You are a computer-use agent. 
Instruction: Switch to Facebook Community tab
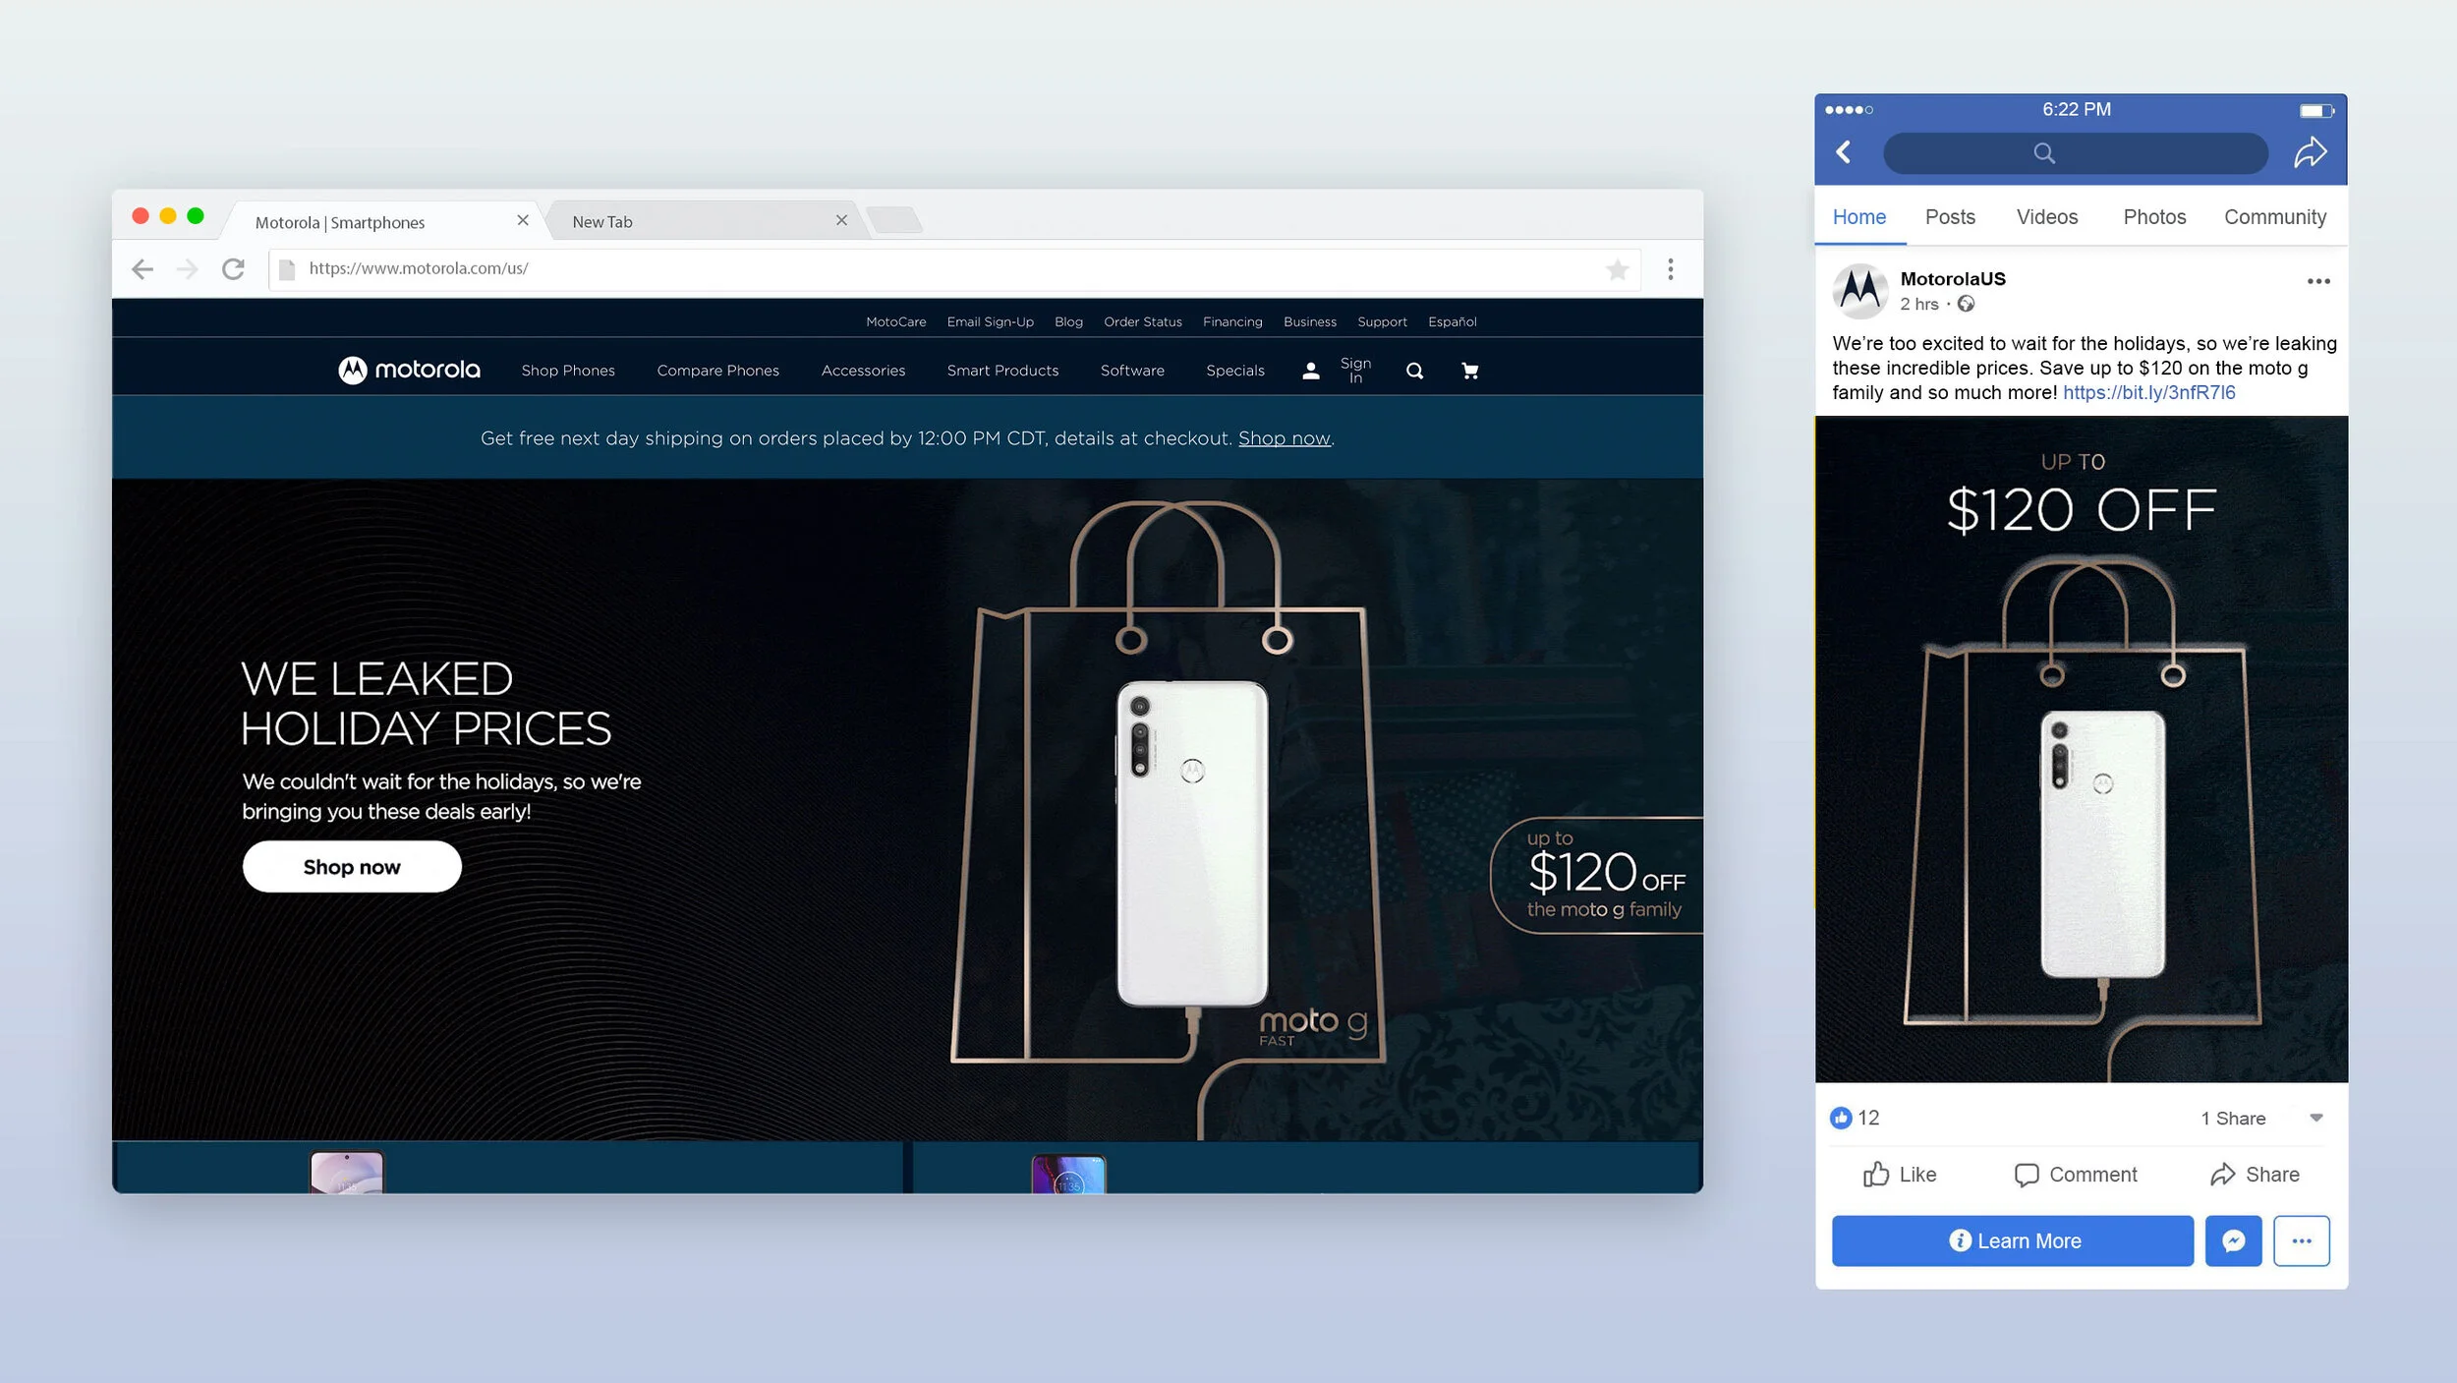pyautogui.click(x=2274, y=217)
